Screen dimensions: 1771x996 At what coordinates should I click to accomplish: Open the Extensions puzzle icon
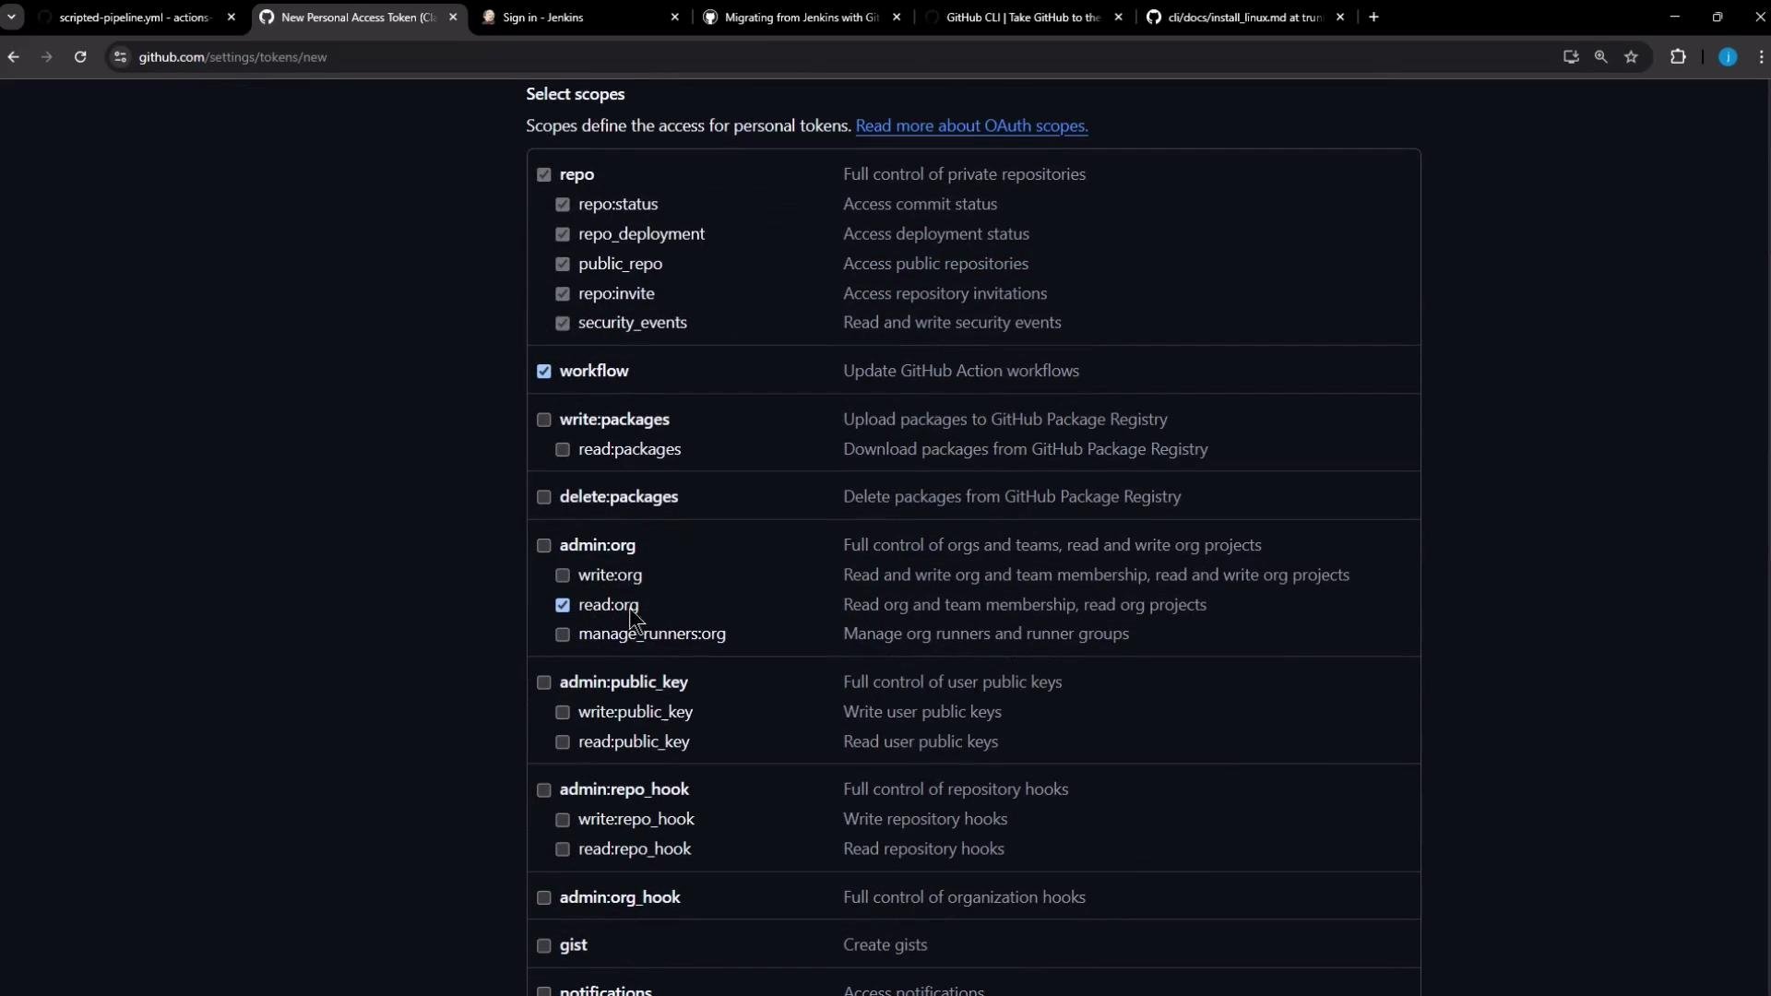[x=1678, y=57]
